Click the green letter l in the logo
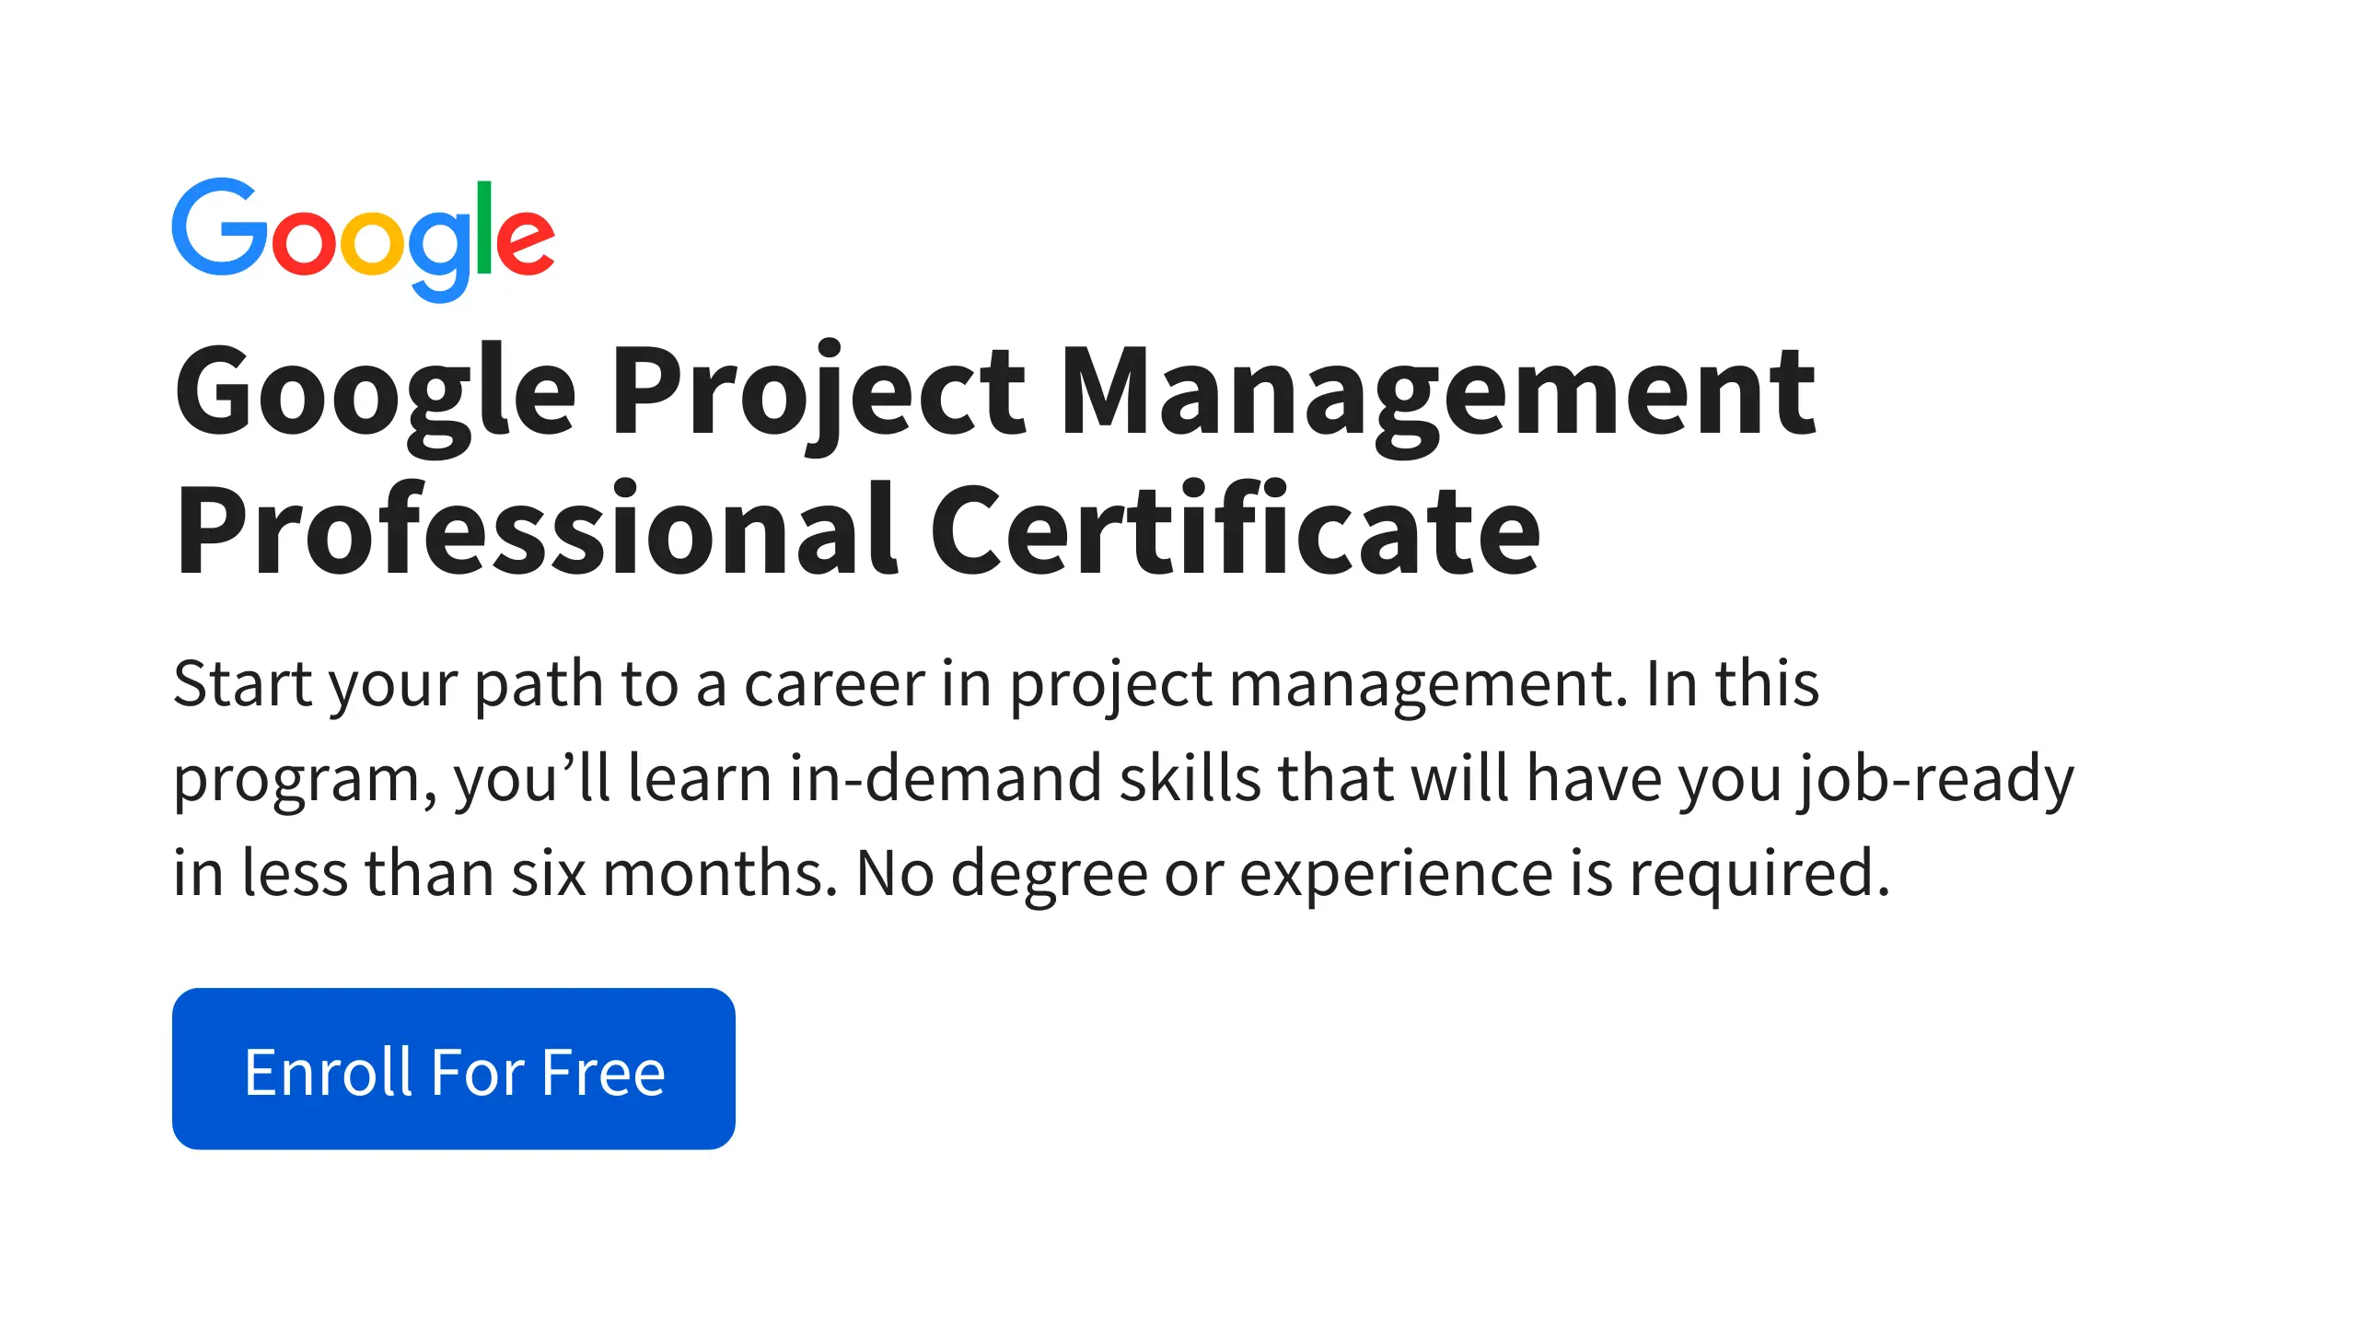Screen dimensions: 2357x1326 484,227
